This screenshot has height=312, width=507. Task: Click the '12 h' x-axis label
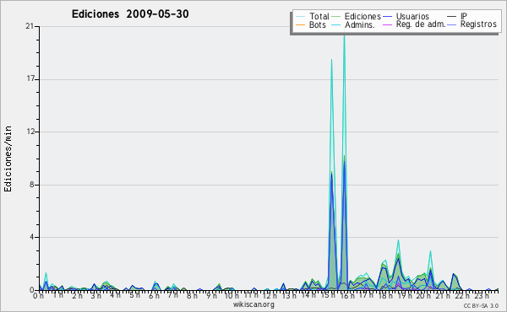coord(269,295)
